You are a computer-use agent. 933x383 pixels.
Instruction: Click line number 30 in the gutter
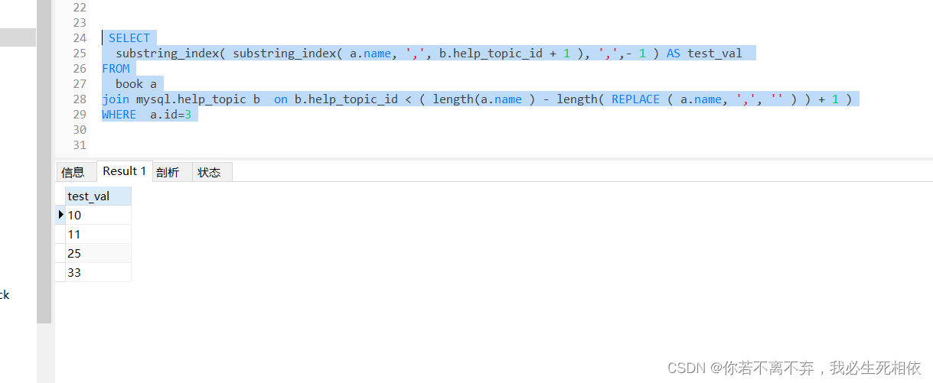(x=80, y=130)
